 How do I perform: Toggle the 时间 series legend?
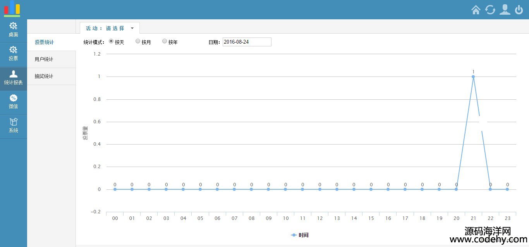tap(300, 235)
